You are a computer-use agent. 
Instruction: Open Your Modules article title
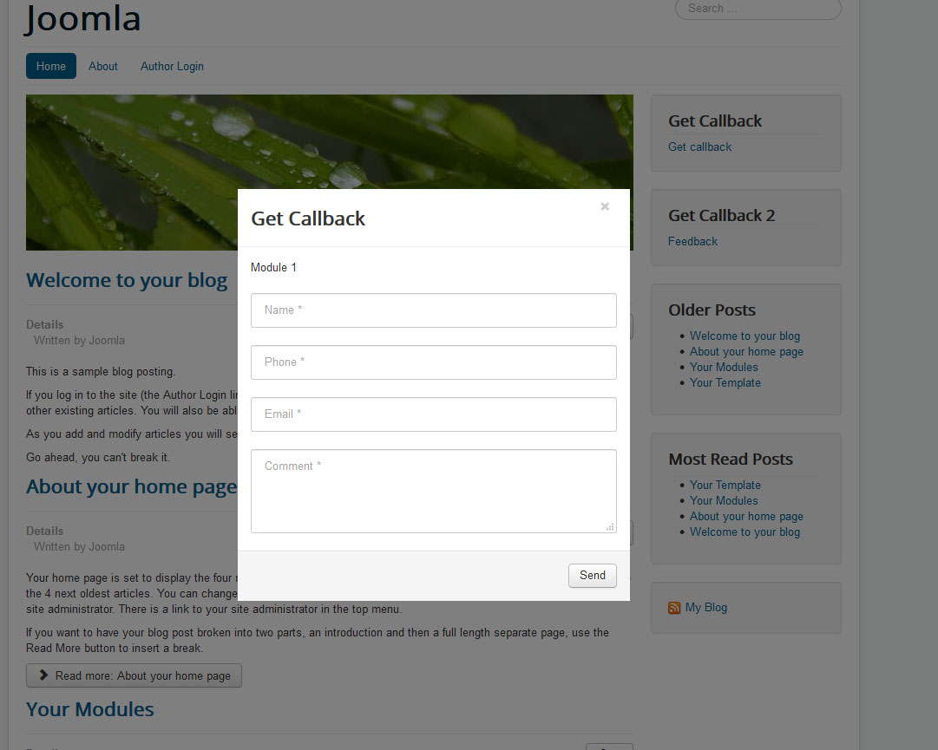[x=89, y=709]
